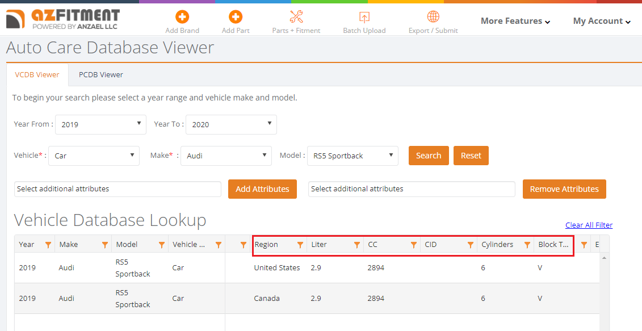Viewport: 642px width, 331px height.
Task: Open Parts + Fitment tools
Action: (x=296, y=22)
